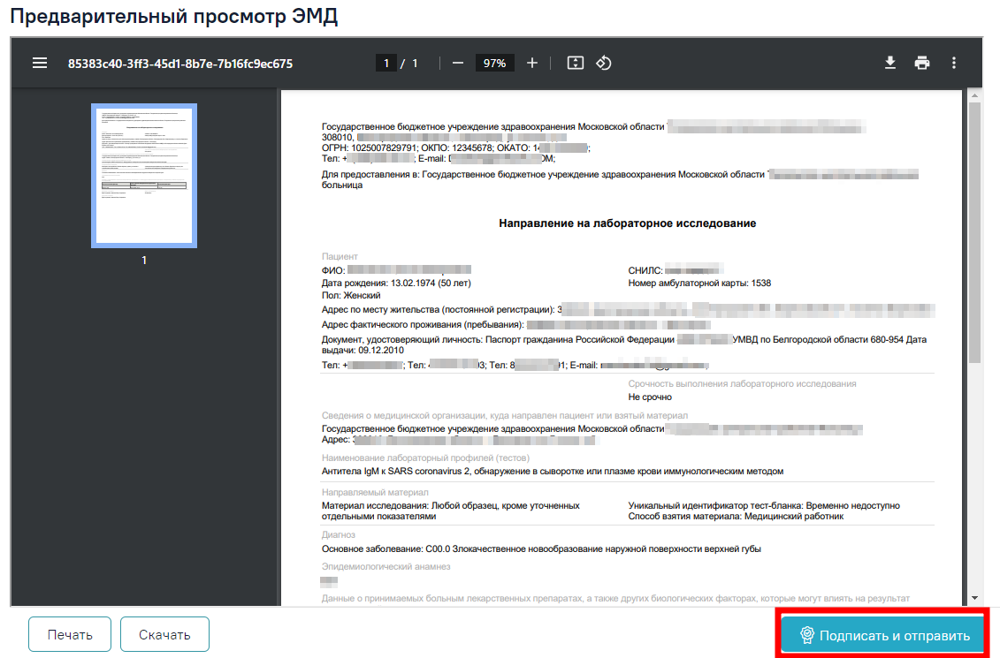Viewport: 1000px width, 658px height.
Task: Rotate the document counterclockwise
Action: coord(603,63)
